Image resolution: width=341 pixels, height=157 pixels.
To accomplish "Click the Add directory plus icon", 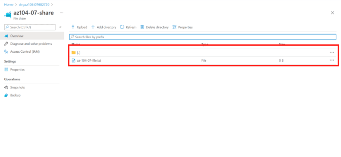I will tap(93, 27).
